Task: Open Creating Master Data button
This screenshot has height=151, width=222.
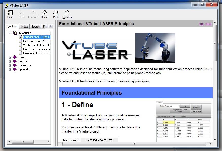Action: click(99, 140)
